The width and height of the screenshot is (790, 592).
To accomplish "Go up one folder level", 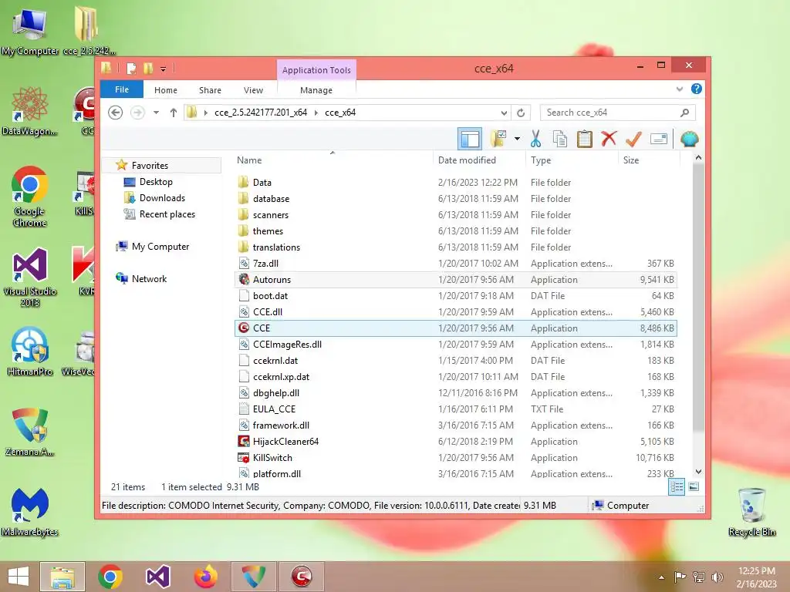I will coord(174,113).
